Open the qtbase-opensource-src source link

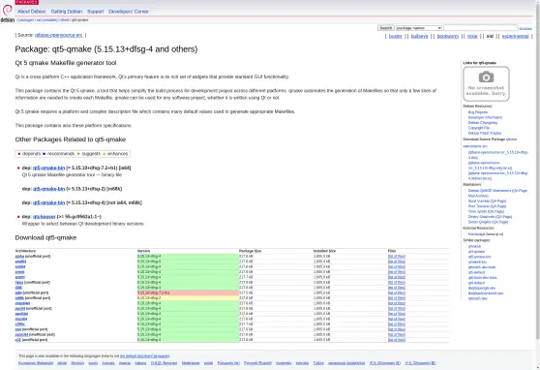58,35
